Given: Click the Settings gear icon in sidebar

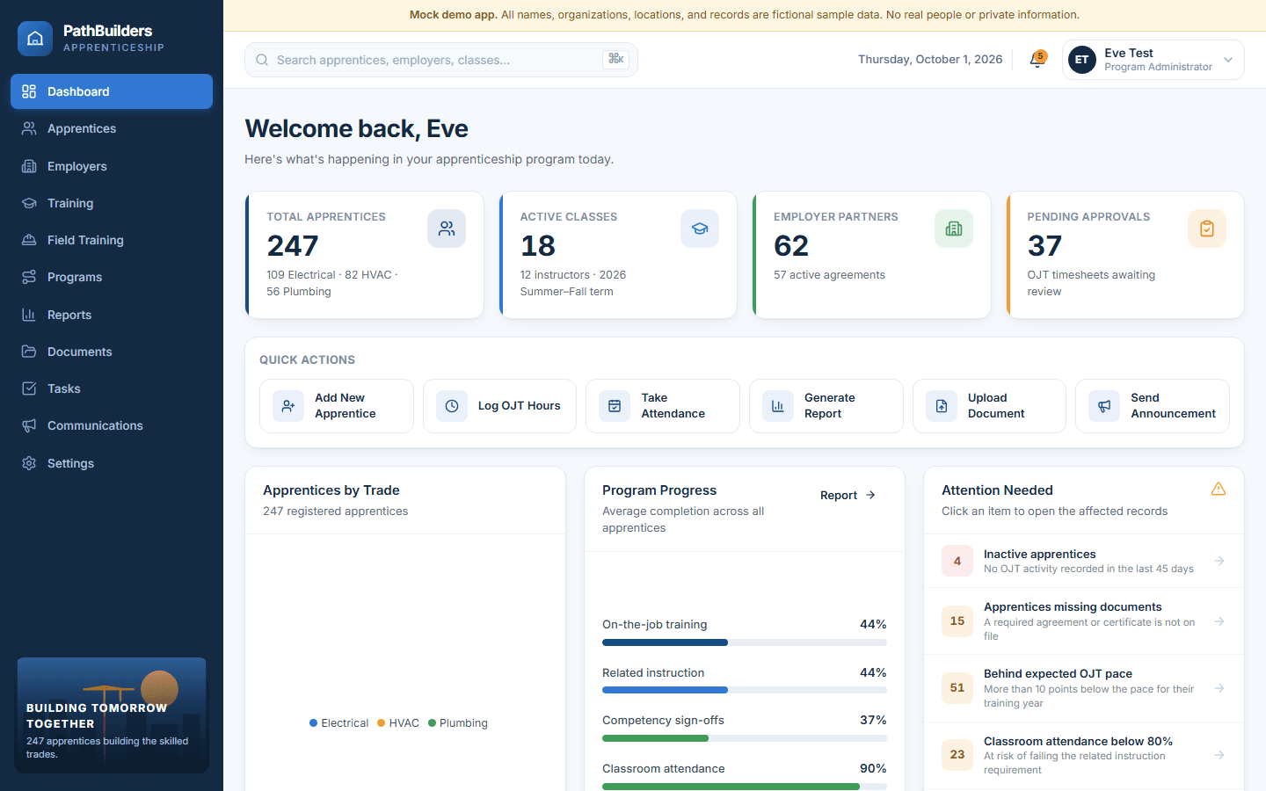Looking at the screenshot, I should 29,463.
